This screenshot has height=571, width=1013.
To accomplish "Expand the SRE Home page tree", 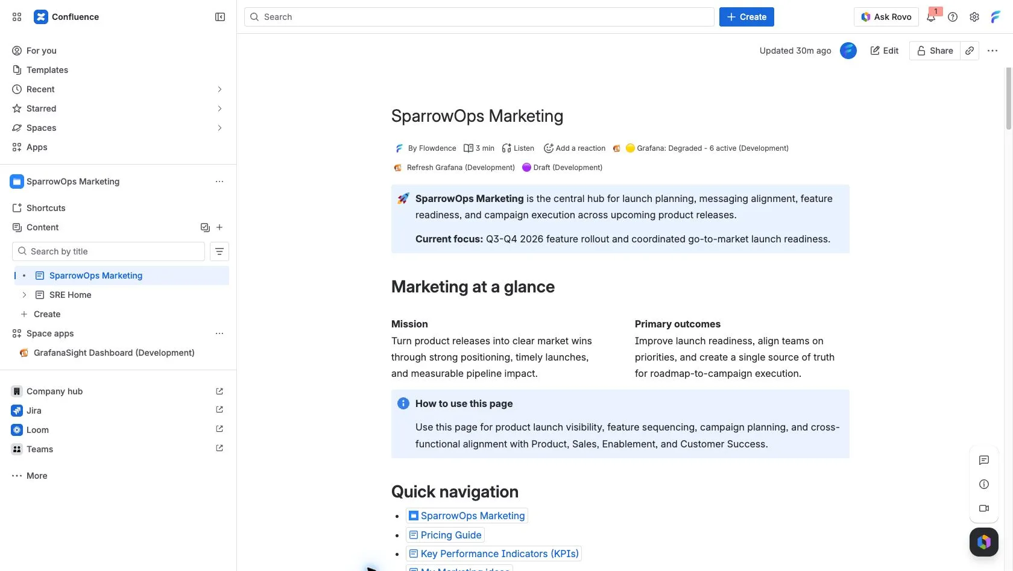I will tap(24, 295).
